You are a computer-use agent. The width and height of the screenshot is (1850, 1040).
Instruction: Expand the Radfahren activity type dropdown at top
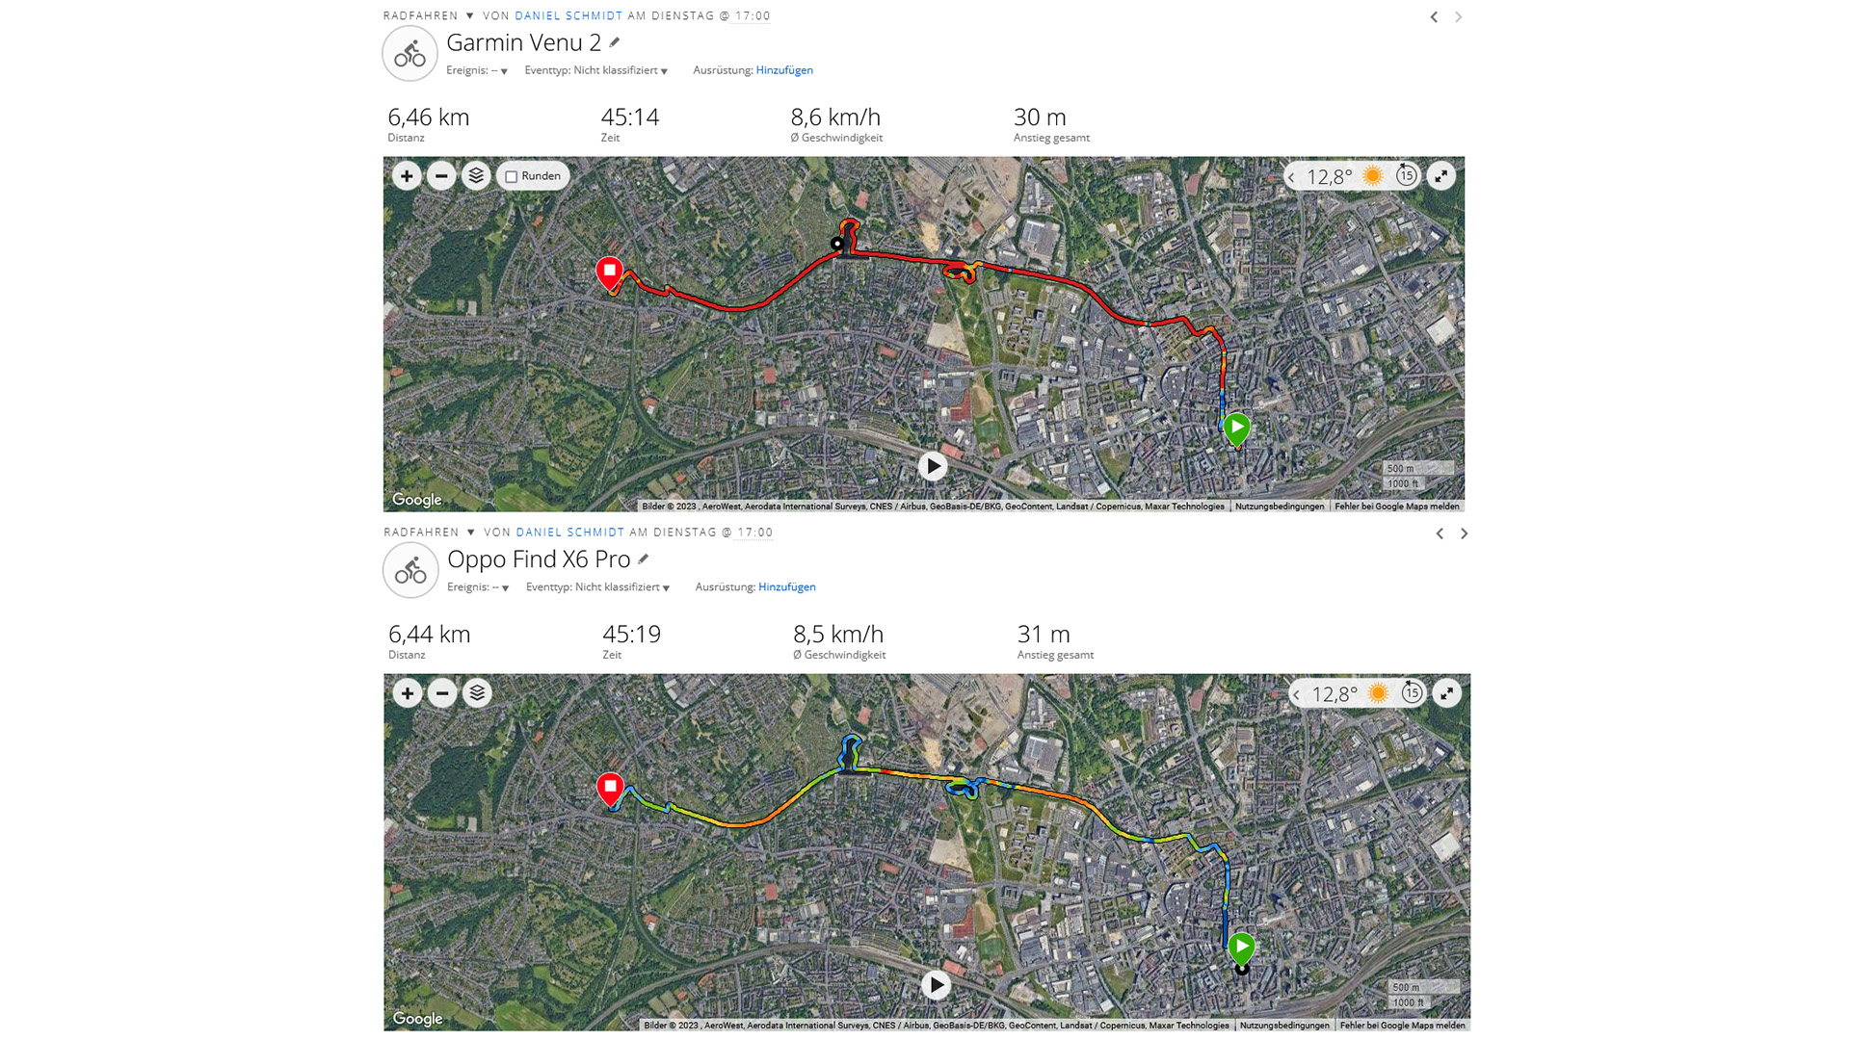(x=470, y=15)
